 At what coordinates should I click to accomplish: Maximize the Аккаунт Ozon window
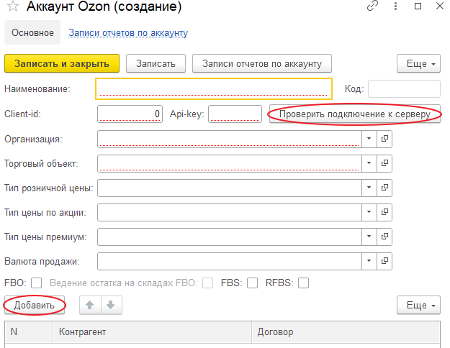418,6
